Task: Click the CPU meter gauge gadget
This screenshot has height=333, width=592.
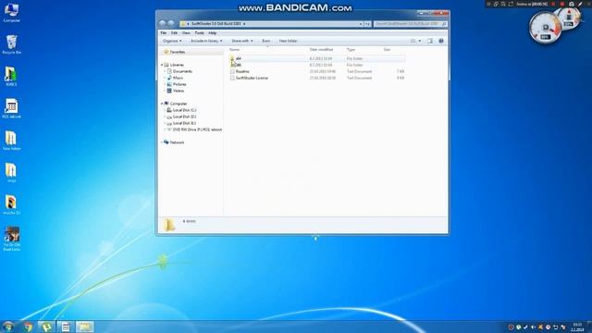Action: click(545, 28)
